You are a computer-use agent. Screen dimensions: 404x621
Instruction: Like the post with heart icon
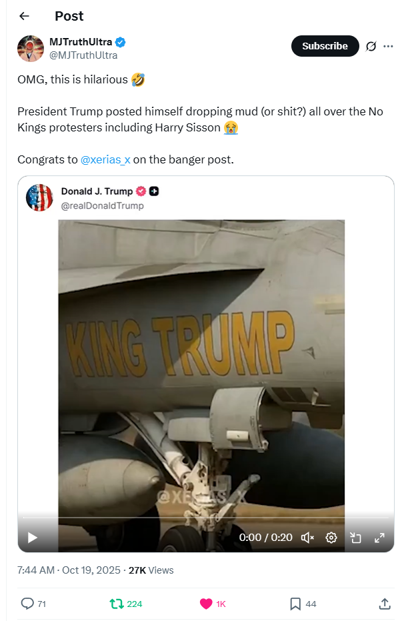pyautogui.click(x=206, y=604)
